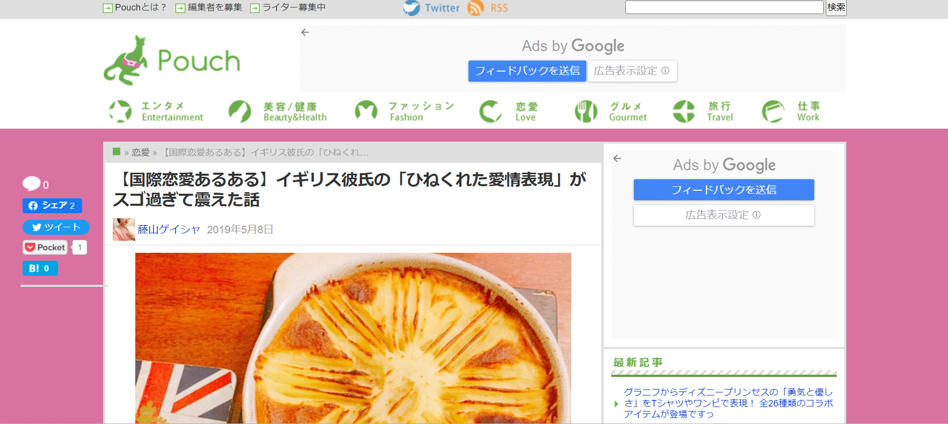This screenshot has width=948, height=424.
Task: Open the Twitter text link
Action: pos(442,8)
